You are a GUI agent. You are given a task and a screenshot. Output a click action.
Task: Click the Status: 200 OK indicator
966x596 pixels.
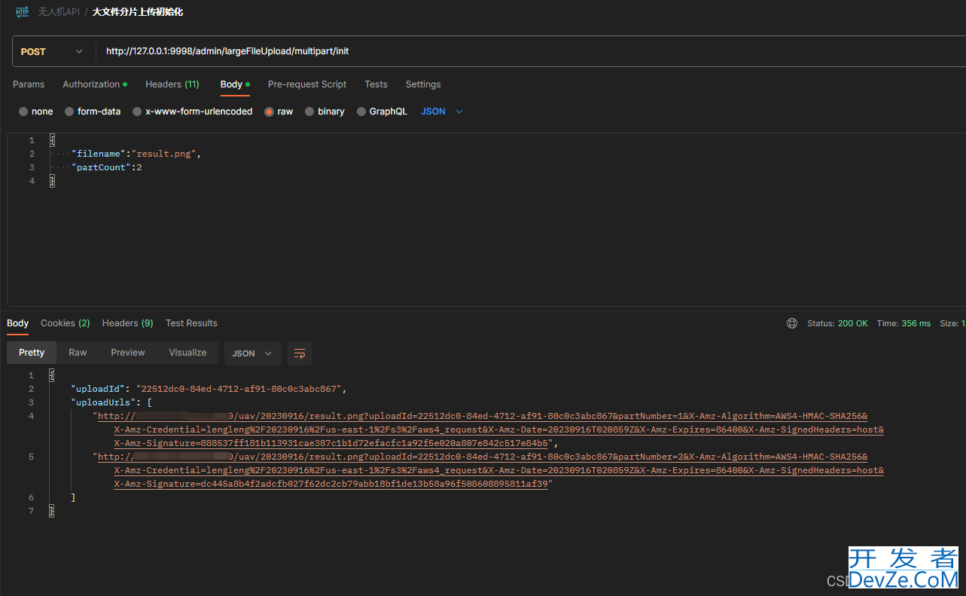tap(837, 323)
